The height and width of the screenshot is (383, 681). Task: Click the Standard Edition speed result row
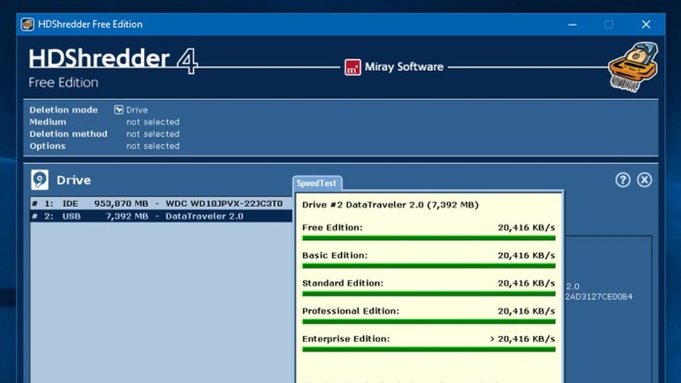[x=429, y=283]
